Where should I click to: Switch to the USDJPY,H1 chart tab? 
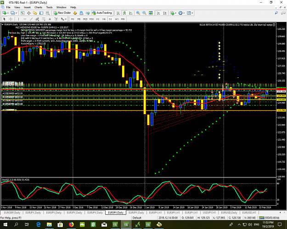(x=209, y=213)
